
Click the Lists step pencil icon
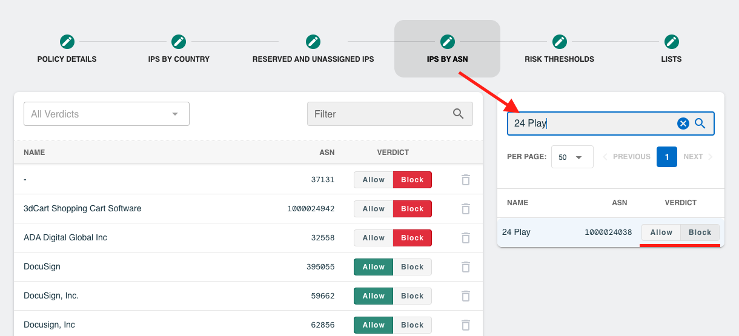[x=671, y=42]
